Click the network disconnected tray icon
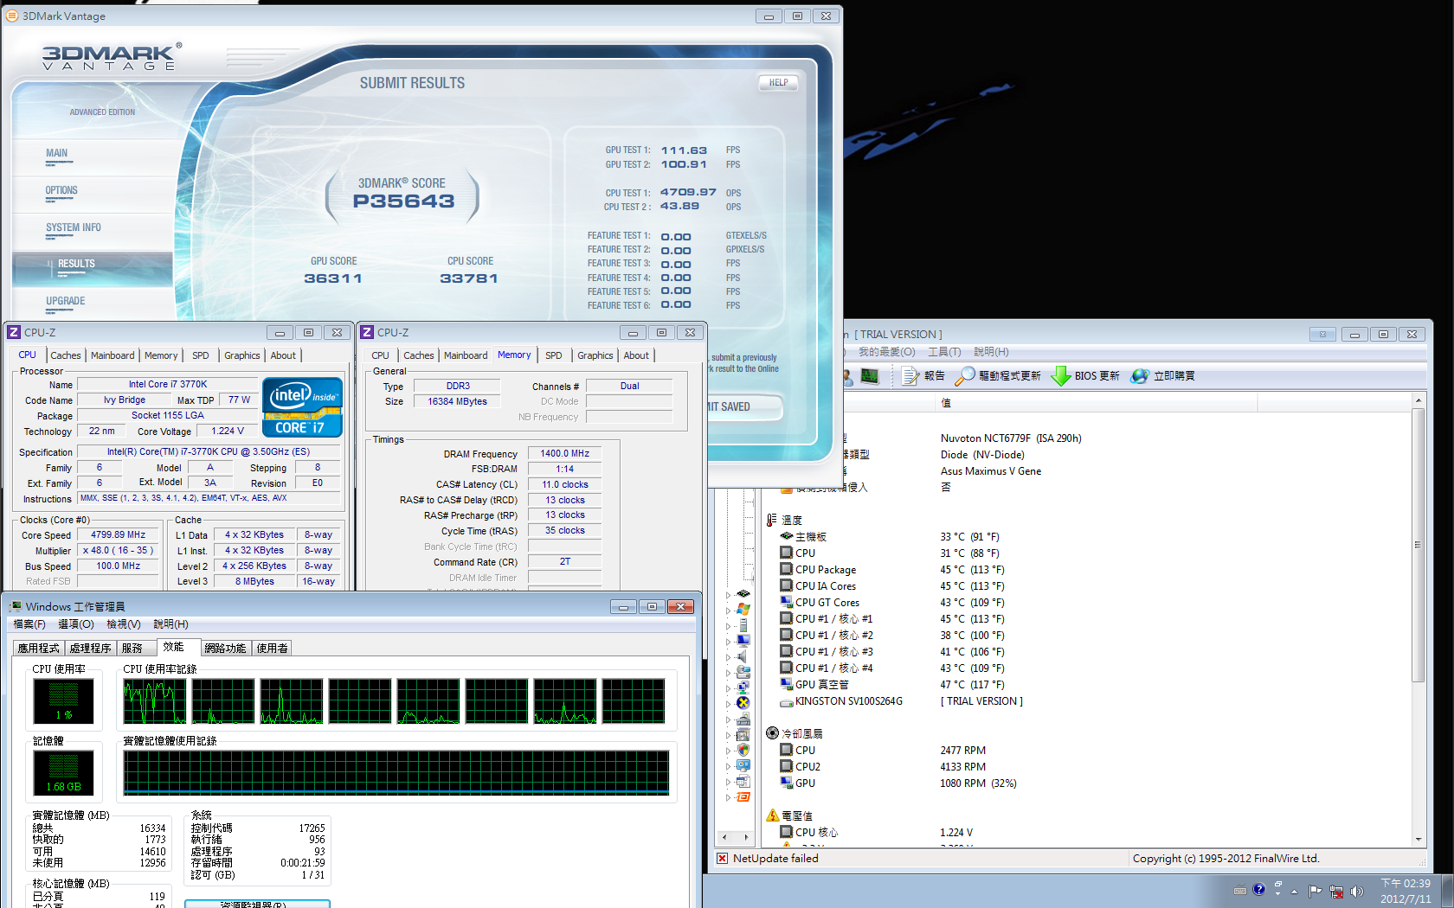Screen dimensions: 1454x908 coord(1336,892)
